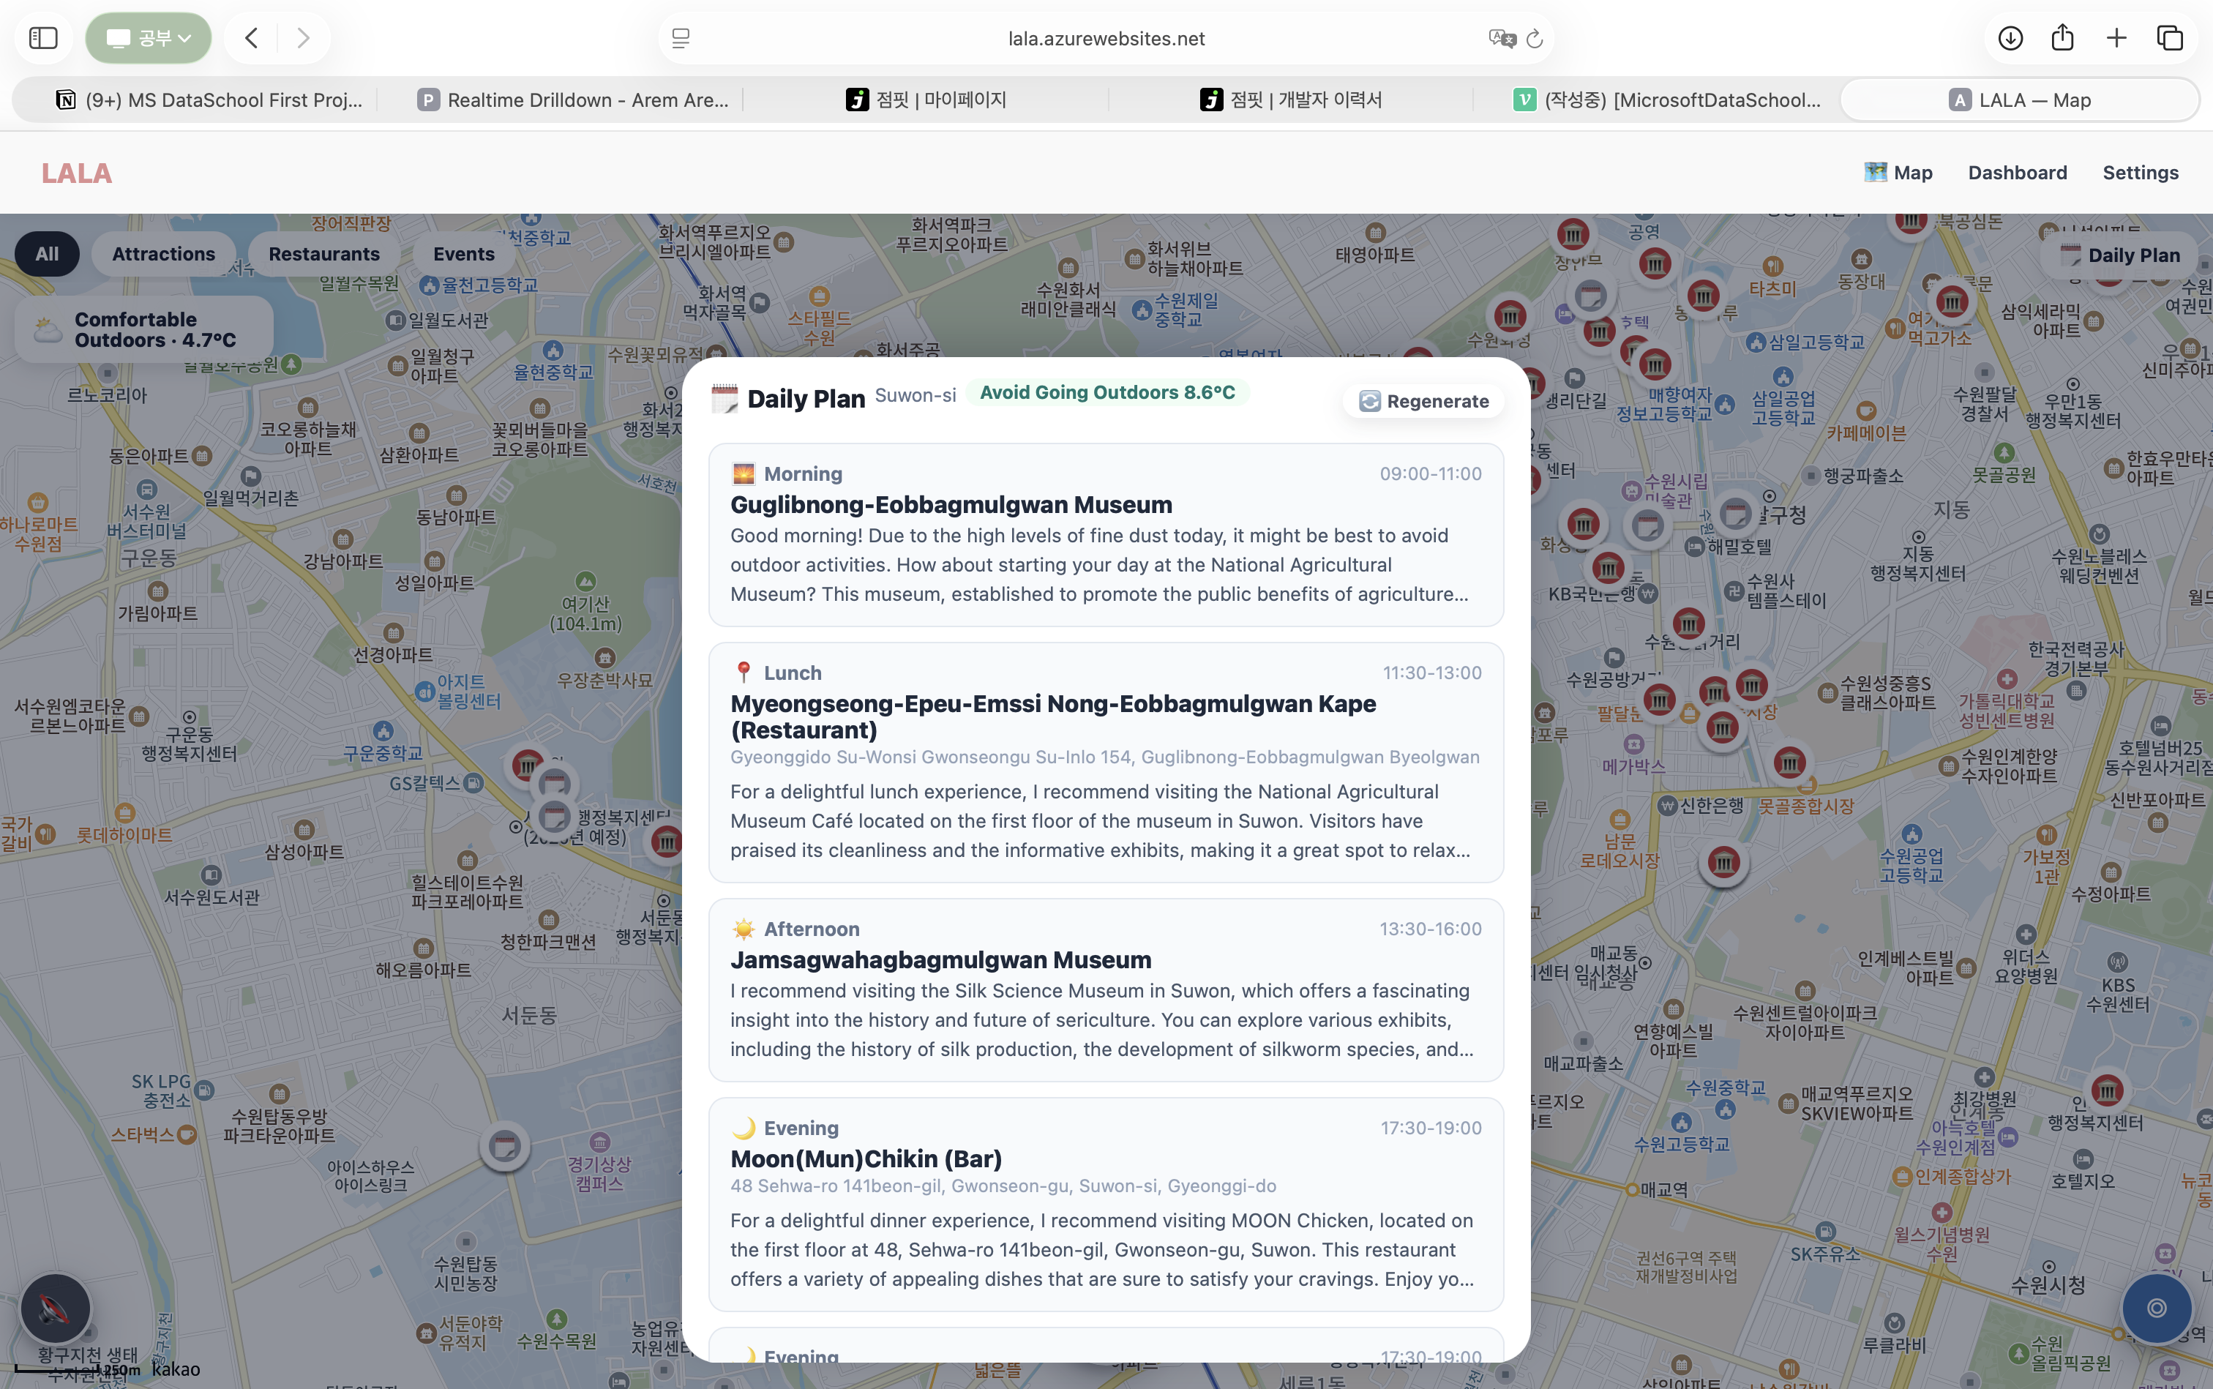Reload the page with the refresh icon
Screen dimensions: 2213x1389
(x=1534, y=39)
